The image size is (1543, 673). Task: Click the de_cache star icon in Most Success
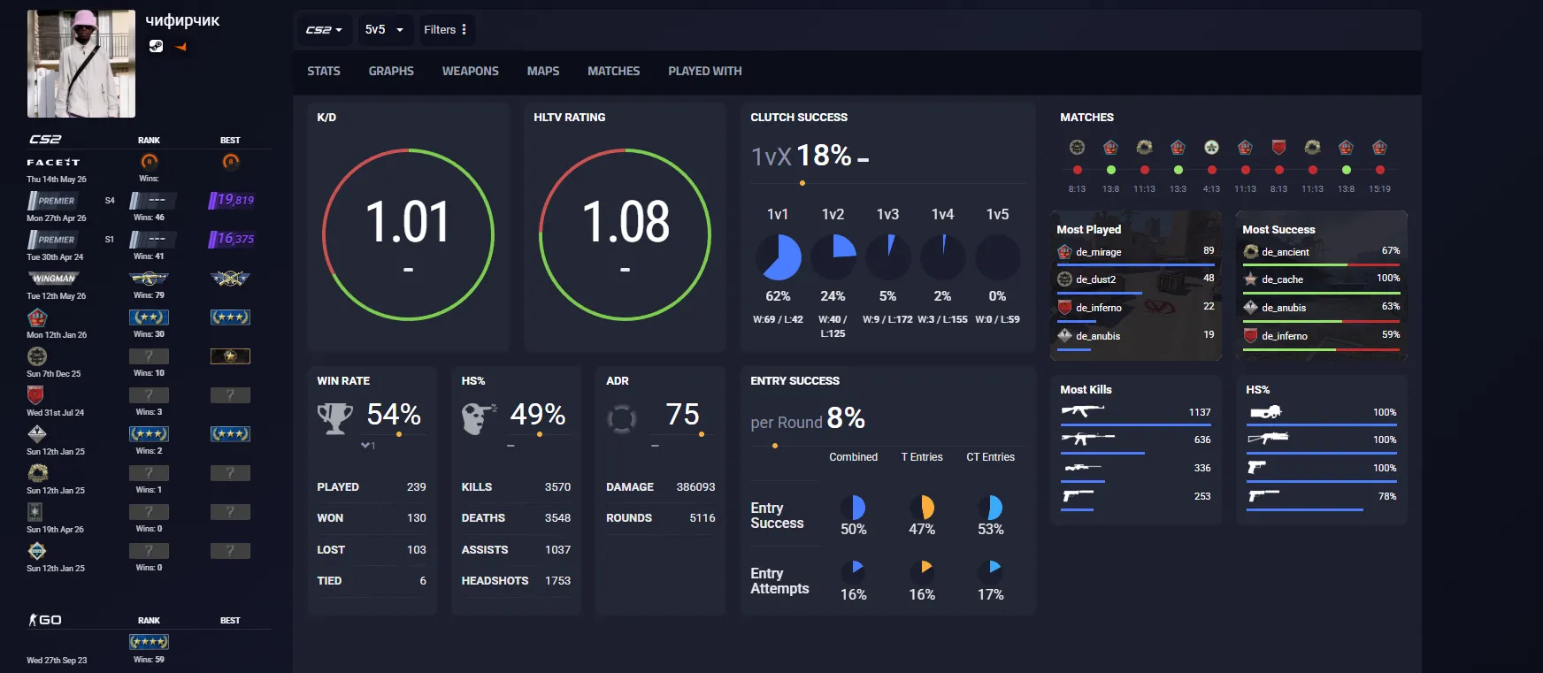tap(1251, 279)
